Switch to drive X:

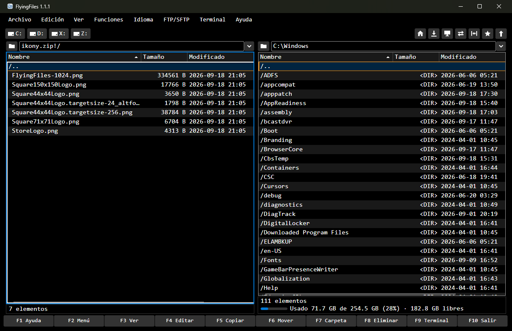[58, 34]
